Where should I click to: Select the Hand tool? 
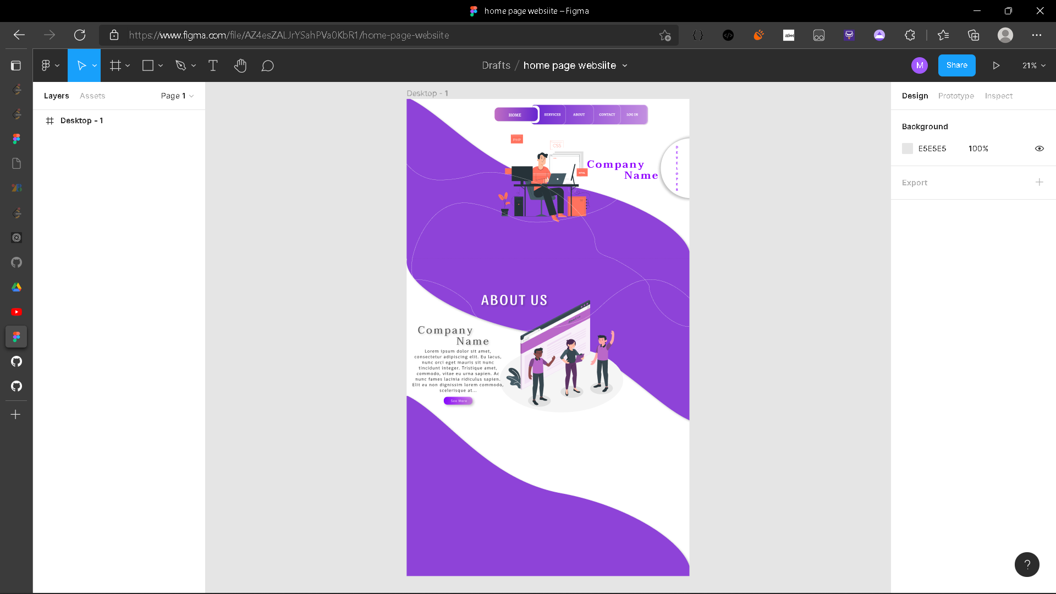pos(240,65)
